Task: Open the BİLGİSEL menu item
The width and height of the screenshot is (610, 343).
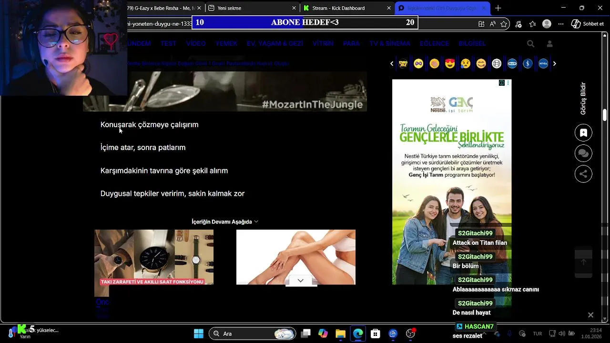Action: (x=472, y=43)
